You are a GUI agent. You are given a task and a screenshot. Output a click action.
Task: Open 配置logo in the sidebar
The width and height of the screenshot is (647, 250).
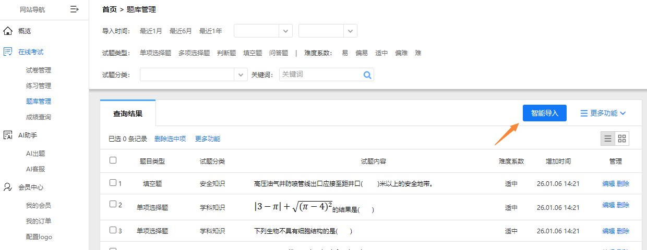coord(39,237)
